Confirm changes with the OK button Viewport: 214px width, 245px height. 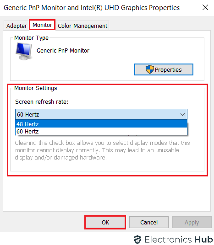[x=105, y=222]
